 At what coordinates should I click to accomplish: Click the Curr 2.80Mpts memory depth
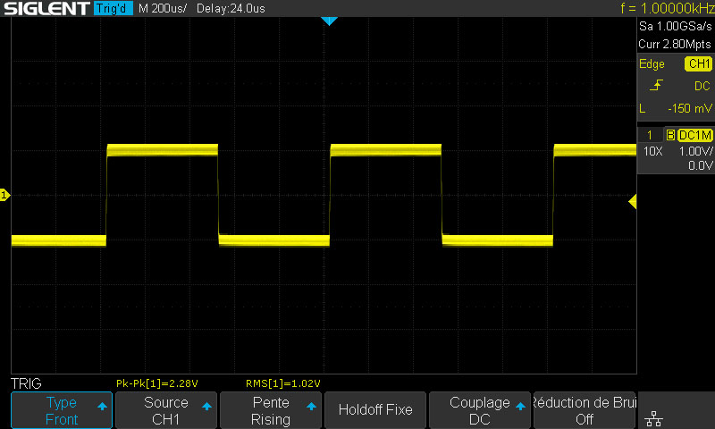(675, 44)
